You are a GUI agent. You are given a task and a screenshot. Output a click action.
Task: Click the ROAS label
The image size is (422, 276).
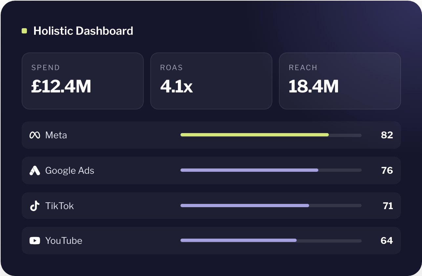coord(171,68)
